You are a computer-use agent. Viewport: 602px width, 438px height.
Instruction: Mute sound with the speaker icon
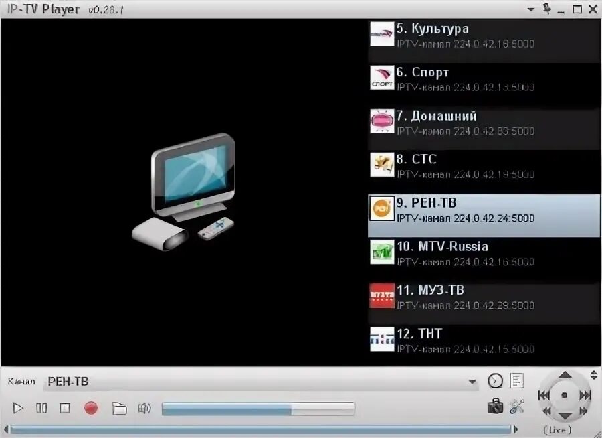[144, 408]
